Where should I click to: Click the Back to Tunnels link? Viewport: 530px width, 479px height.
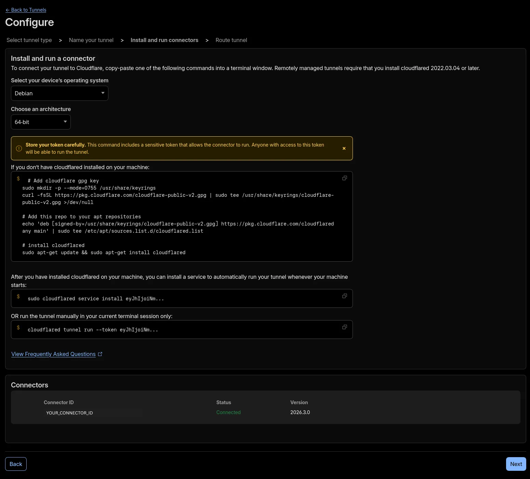tap(26, 10)
